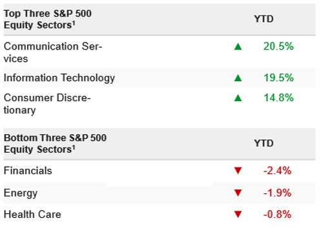The image size is (323, 232).
Task: Click red down arrow beside Health Care
Action: pyautogui.click(x=238, y=214)
